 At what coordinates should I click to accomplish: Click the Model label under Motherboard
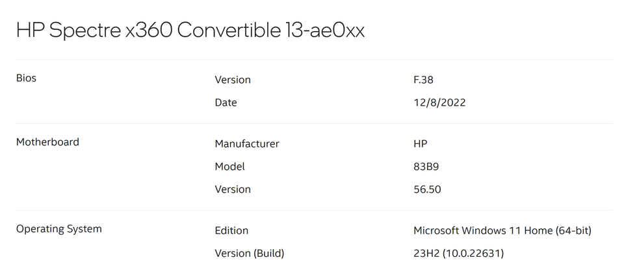click(x=229, y=167)
